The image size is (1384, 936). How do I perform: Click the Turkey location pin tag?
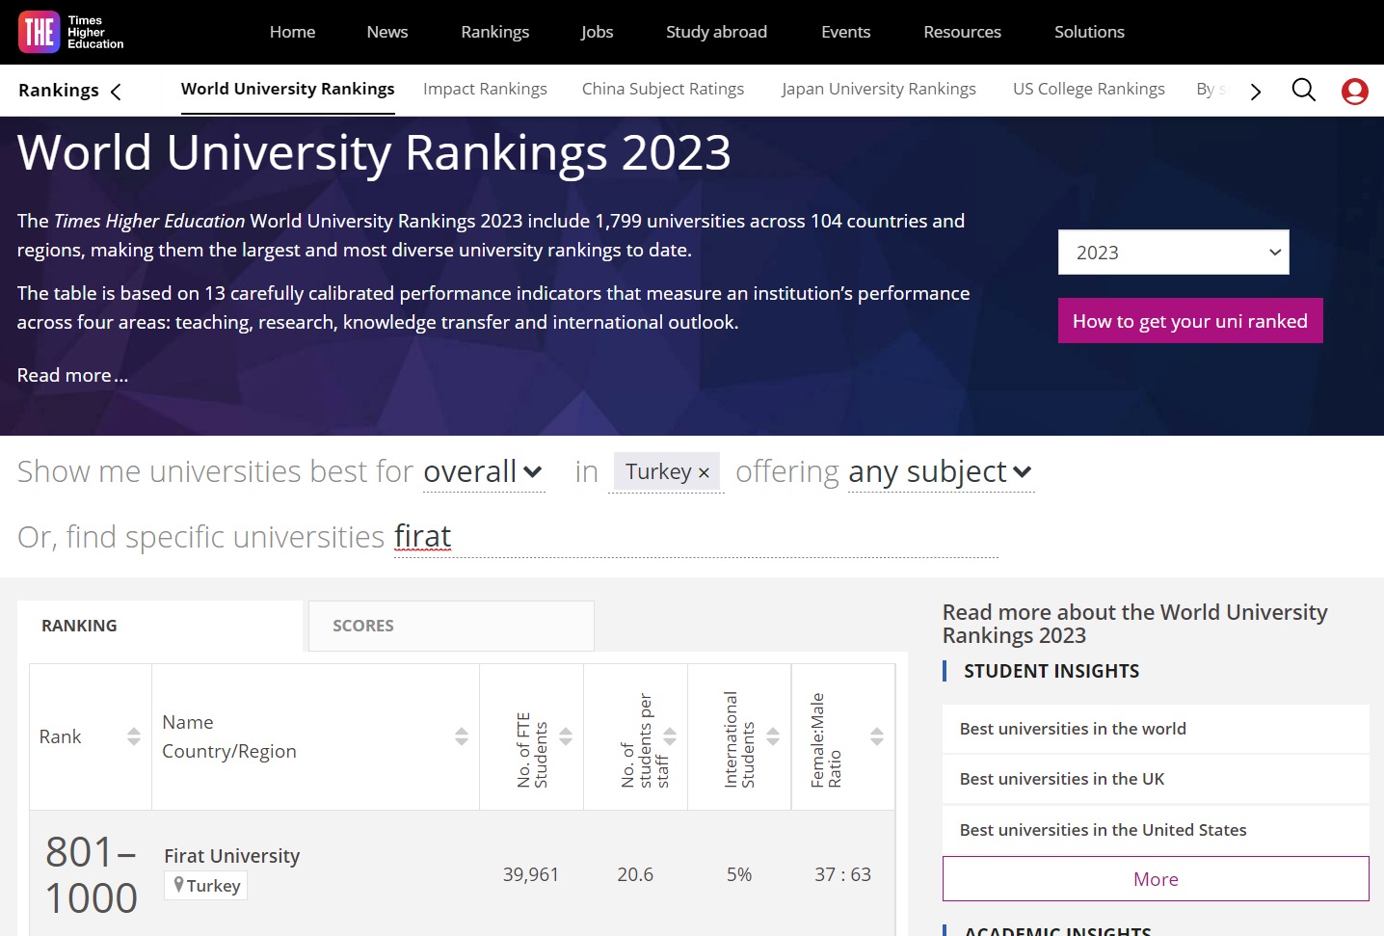pos(206,885)
